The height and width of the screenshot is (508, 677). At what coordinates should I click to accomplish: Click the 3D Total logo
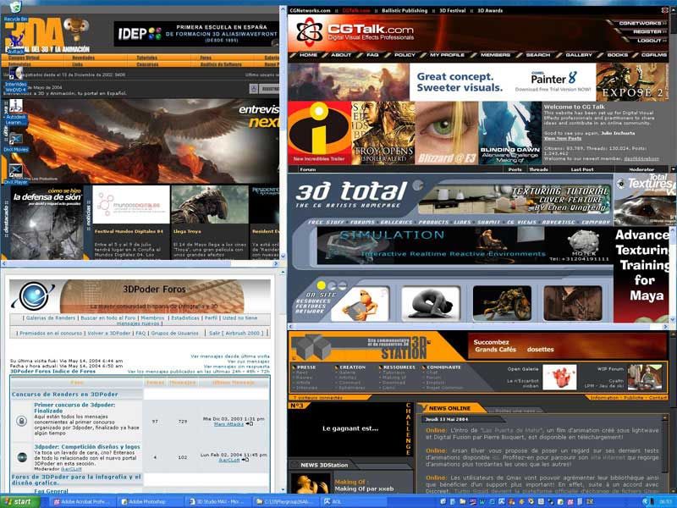[x=350, y=195]
